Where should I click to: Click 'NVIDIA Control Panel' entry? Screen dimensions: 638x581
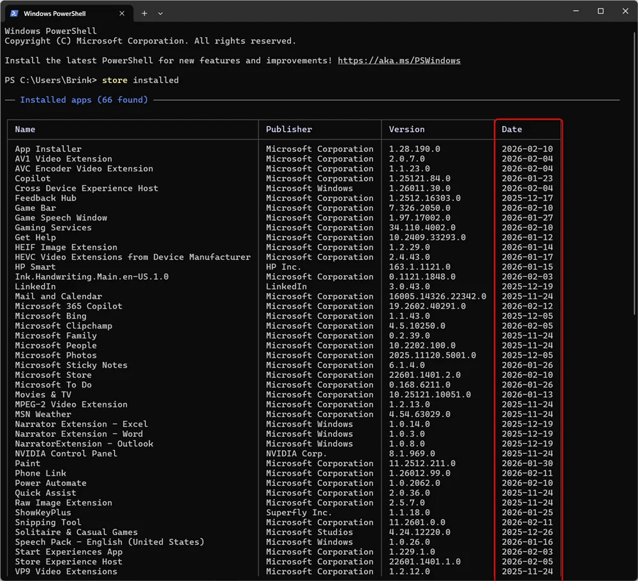point(66,453)
